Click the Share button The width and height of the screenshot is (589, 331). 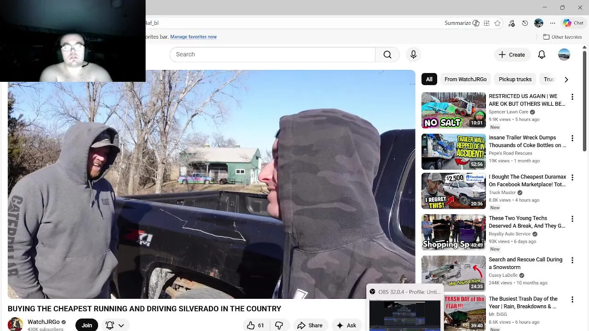310,325
